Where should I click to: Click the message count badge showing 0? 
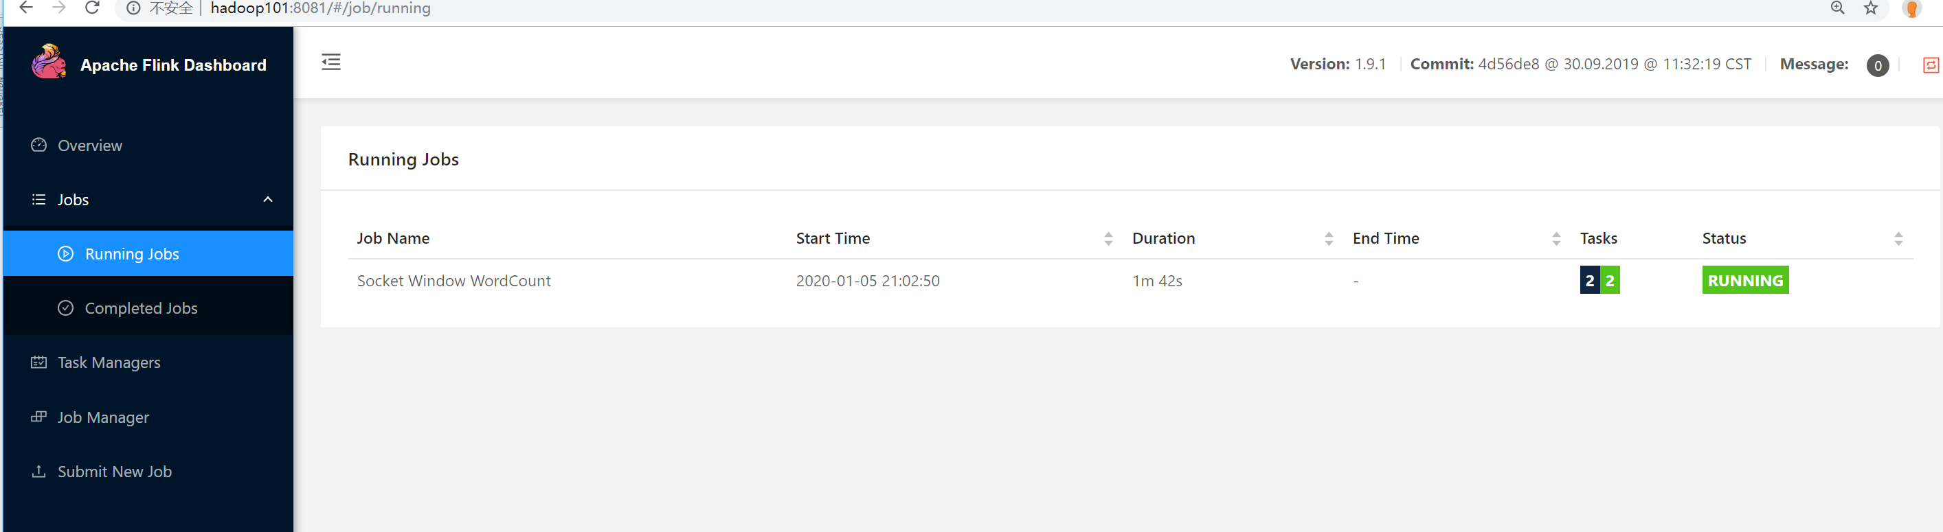click(1877, 66)
